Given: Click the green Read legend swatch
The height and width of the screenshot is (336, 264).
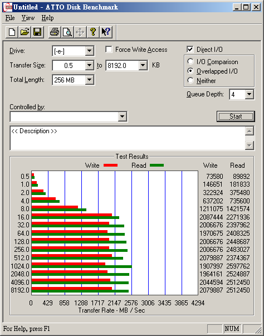Looking at the screenshot, I should 157,165.
